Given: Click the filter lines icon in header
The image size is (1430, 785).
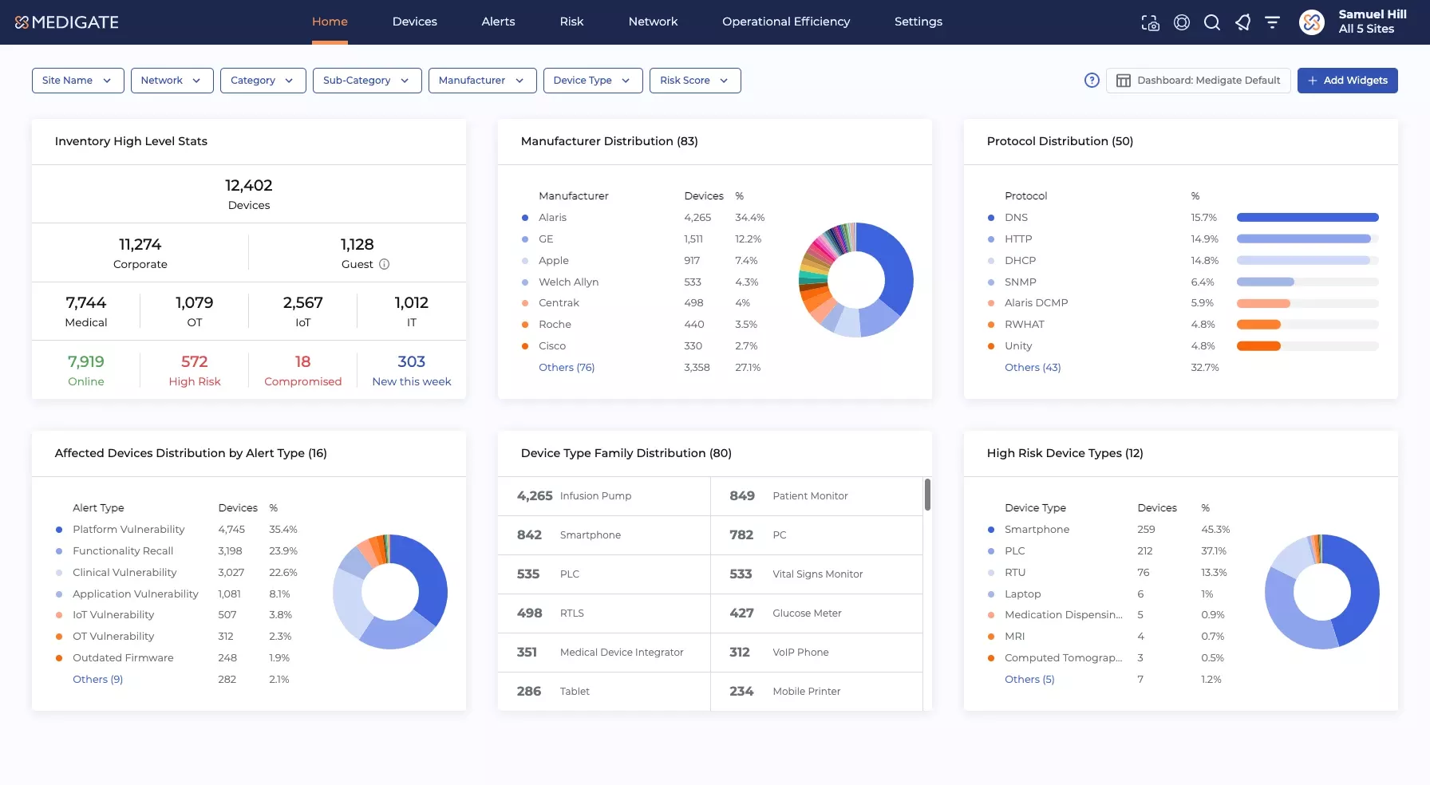Looking at the screenshot, I should [x=1273, y=23].
